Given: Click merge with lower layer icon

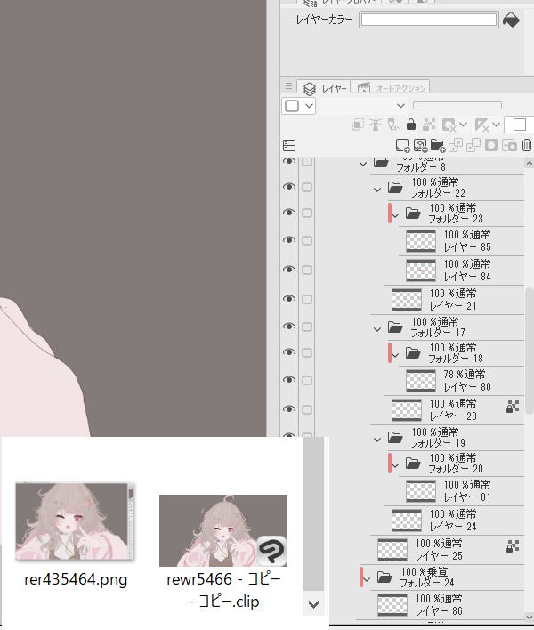Looking at the screenshot, I should 473,145.
